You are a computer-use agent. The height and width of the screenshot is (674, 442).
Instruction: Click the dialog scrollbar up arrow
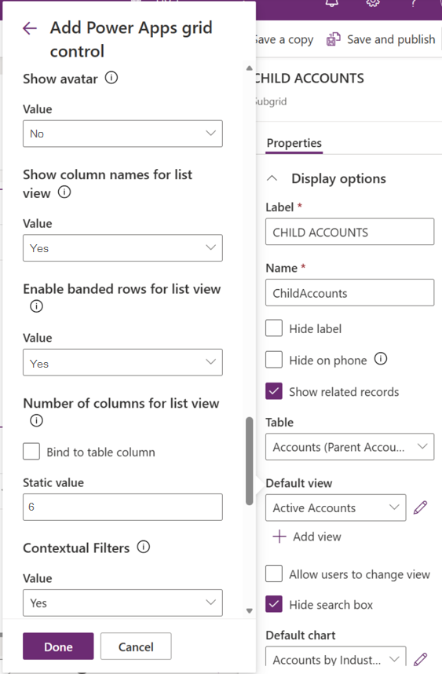coord(249,68)
